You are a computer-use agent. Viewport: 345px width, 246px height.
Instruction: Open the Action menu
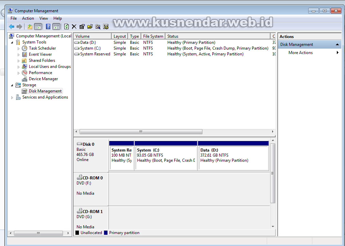pos(28,18)
